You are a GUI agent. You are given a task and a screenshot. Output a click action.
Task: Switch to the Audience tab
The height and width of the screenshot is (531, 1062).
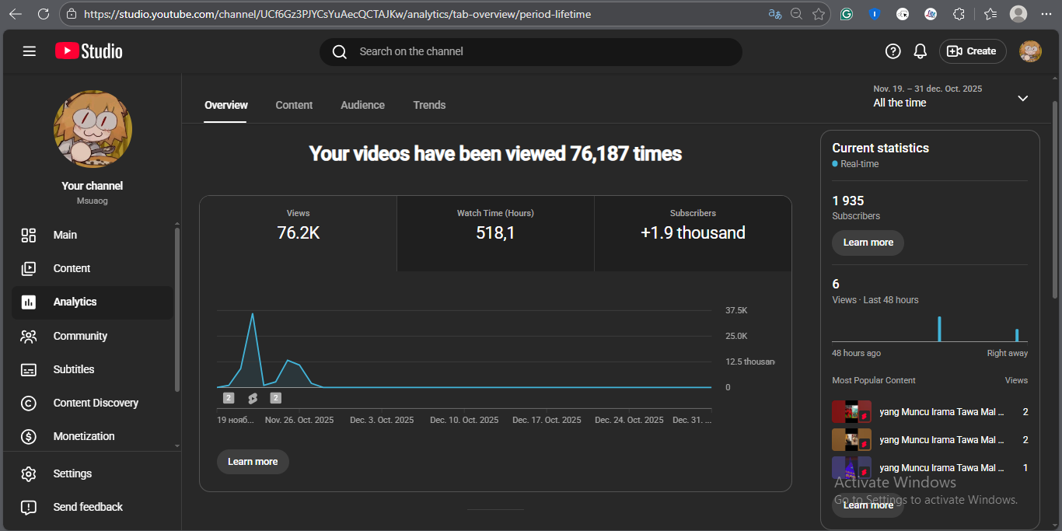pos(362,105)
